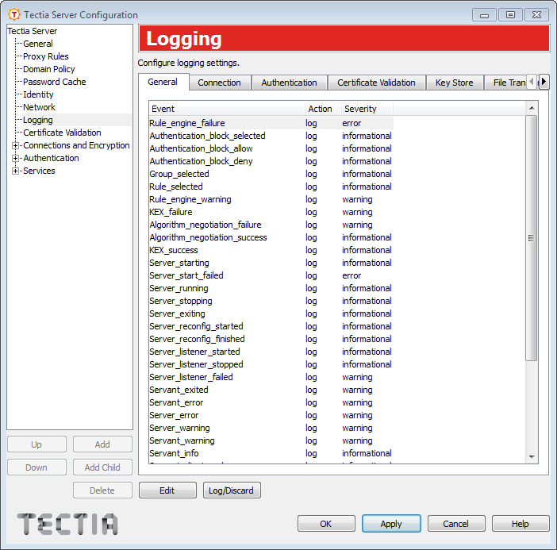Select Rule_engine_warning event row
Screen dimensions: 557x550
tap(271, 199)
